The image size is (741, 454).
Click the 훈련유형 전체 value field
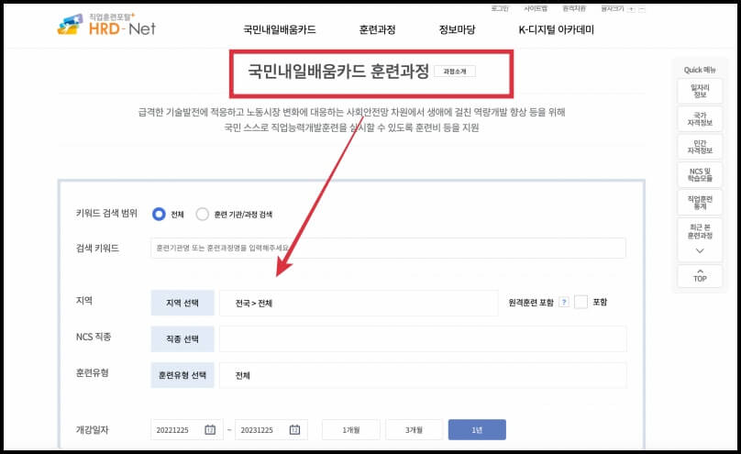click(x=423, y=375)
